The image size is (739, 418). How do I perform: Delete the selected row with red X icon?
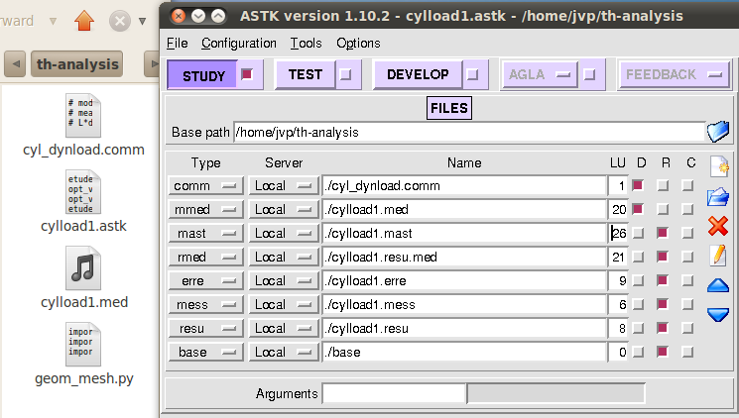coord(718,226)
